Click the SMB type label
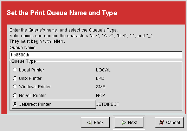The image size is (187, 131). click(101, 87)
